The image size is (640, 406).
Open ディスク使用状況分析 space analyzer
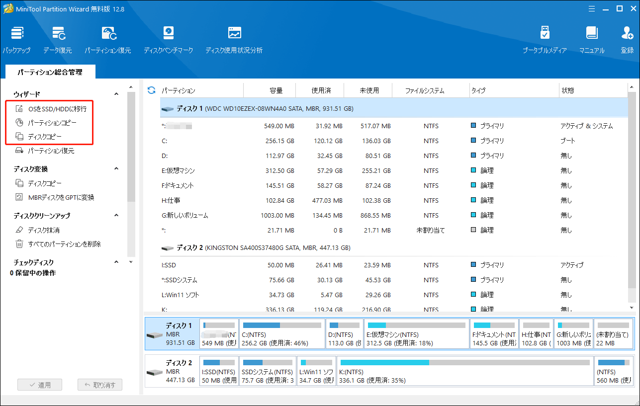pos(234,40)
